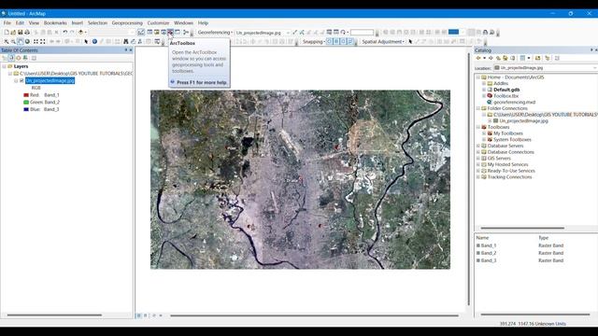This screenshot has height=336, width=598.
Task: Open the File menu
Action: [7, 22]
